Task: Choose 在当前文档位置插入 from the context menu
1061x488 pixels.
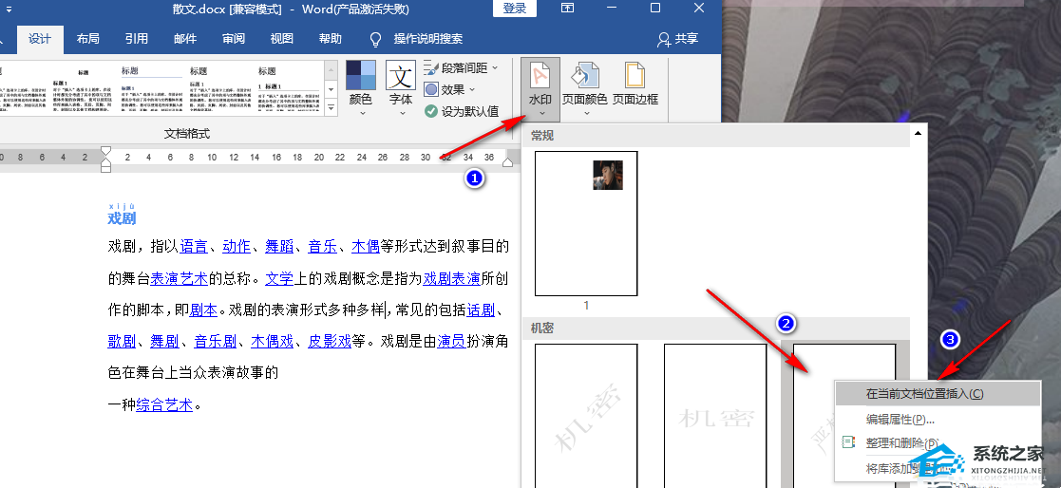Action: point(923,393)
